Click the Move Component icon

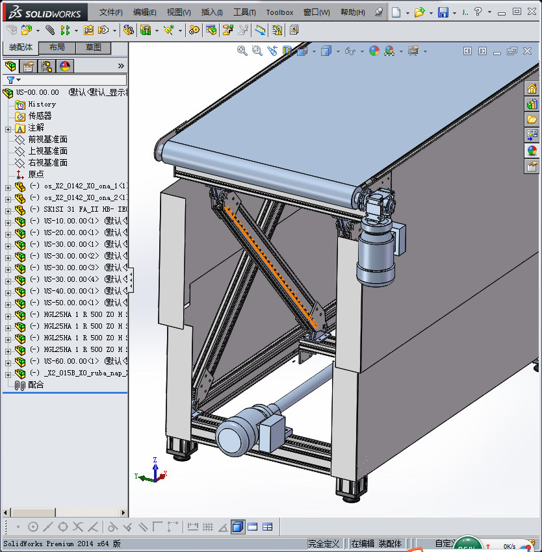(x=103, y=31)
